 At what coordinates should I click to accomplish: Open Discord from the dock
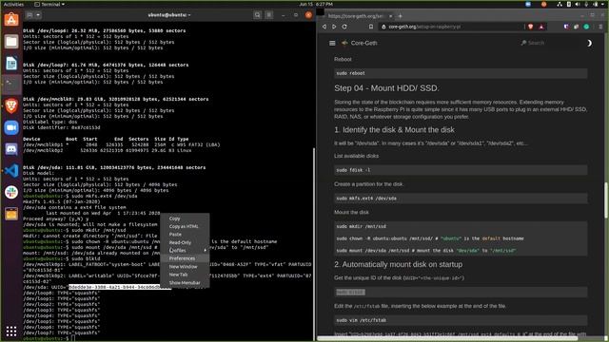pyautogui.click(x=11, y=149)
